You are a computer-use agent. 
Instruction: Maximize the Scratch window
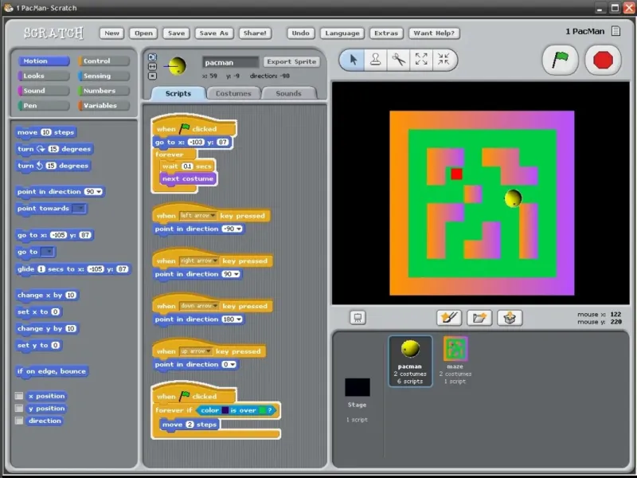(x=615, y=8)
